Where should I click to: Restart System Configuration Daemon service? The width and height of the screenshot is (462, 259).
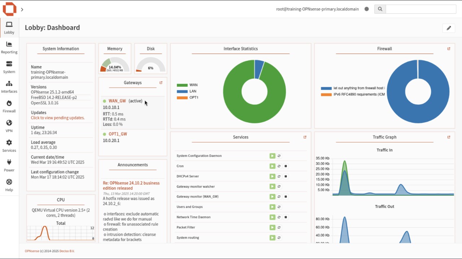click(x=279, y=156)
